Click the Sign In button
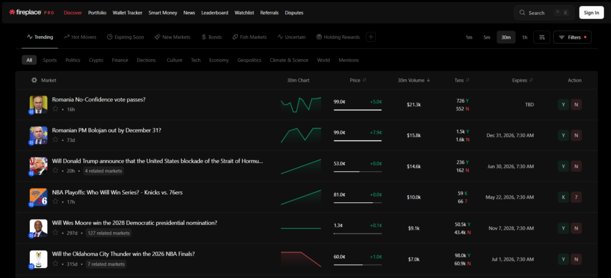The height and width of the screenshot is (278, 611). [591, 13]
